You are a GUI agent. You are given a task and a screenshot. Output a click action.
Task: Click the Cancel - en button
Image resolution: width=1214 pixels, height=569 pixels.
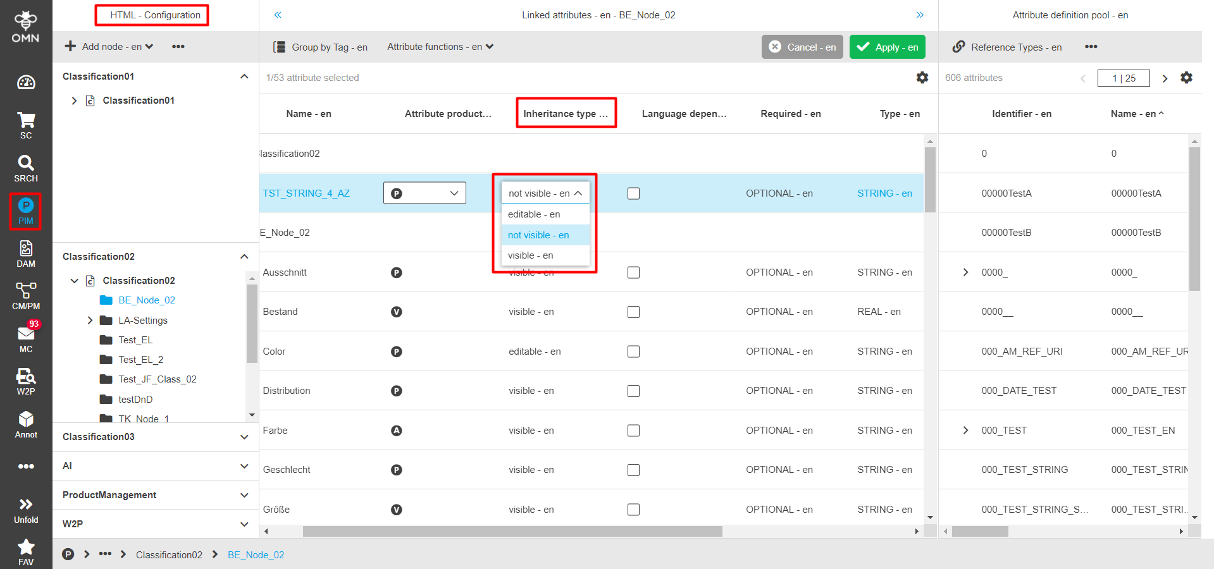tap(802, 47)
